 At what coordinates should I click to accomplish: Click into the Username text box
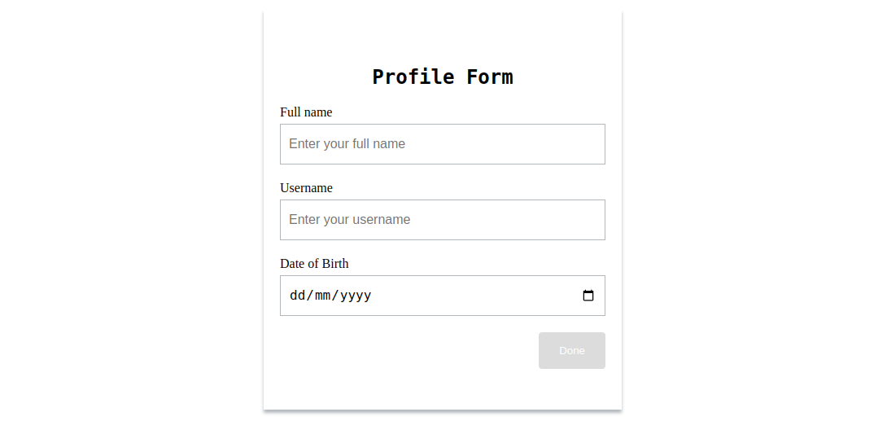point(443,220)
